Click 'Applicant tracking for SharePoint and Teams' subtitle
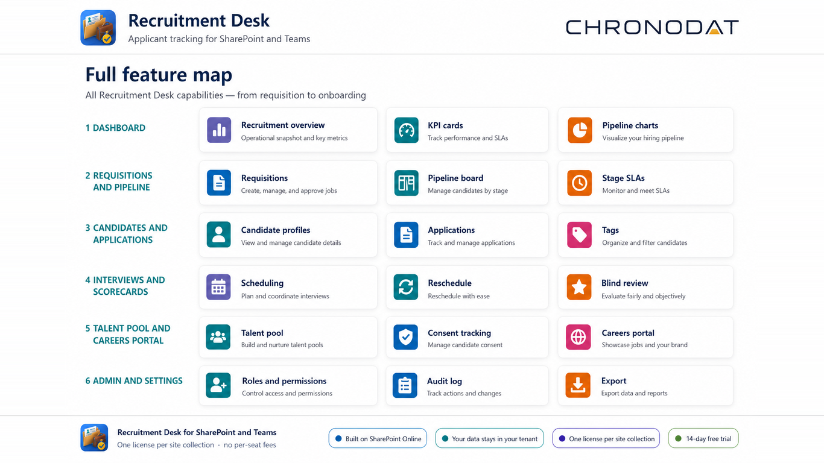This screenshot has width=824, height=463. (219, 39)
